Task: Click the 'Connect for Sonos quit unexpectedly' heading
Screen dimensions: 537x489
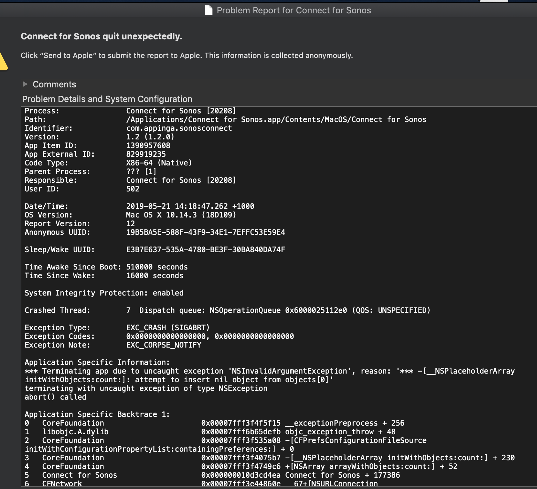Action: [x=101, y=36]
